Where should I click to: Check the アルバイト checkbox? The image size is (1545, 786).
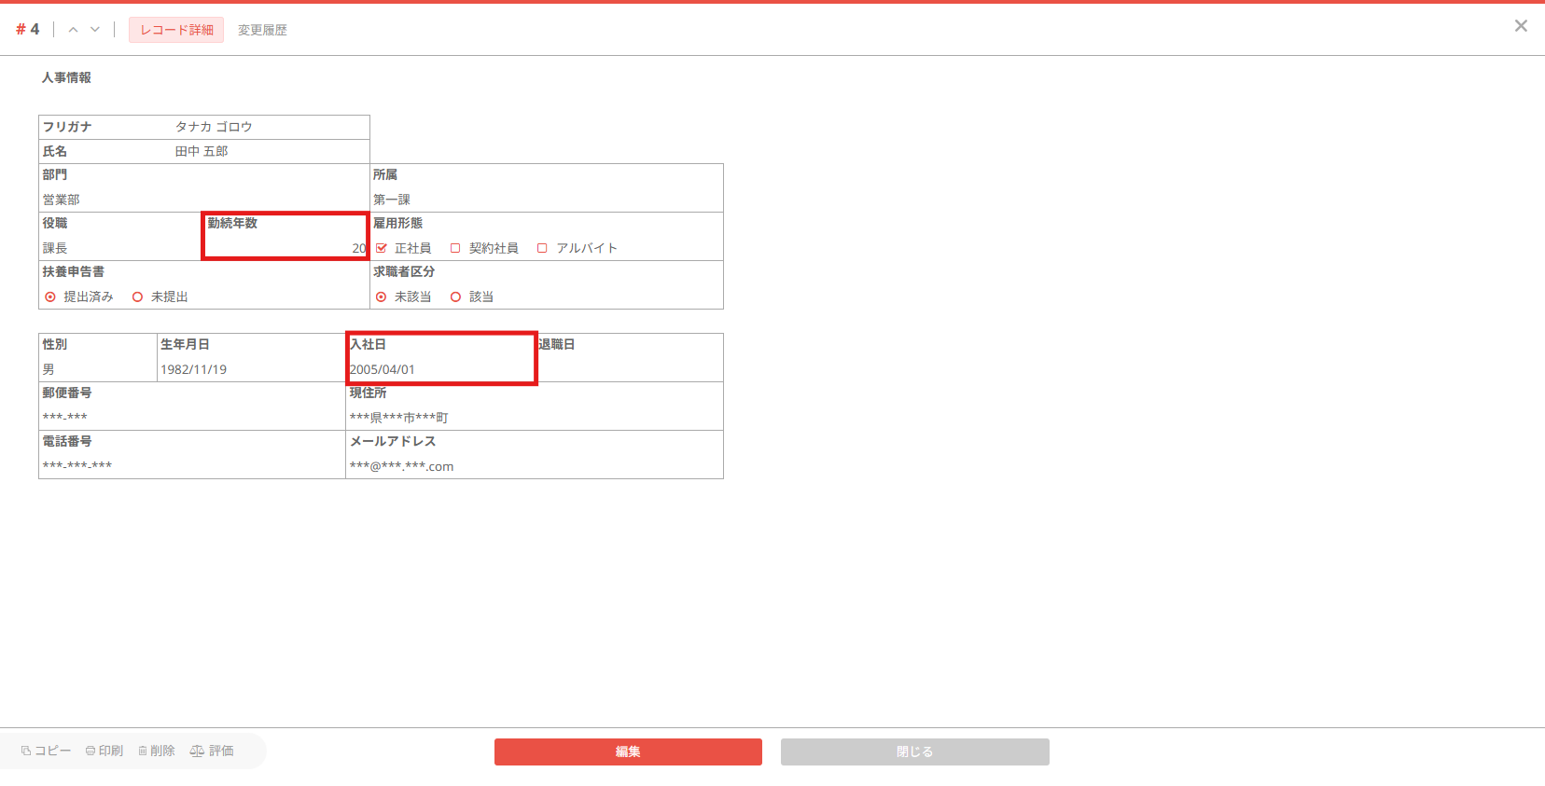(x=542, y=248)
